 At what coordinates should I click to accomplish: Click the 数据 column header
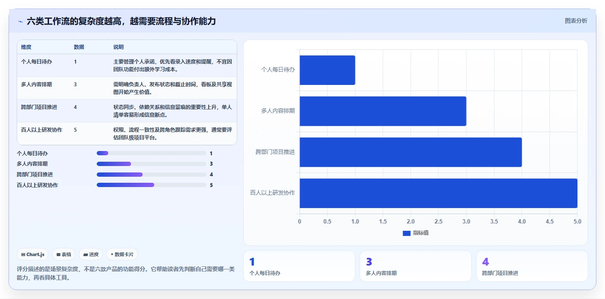click(79, 47)
